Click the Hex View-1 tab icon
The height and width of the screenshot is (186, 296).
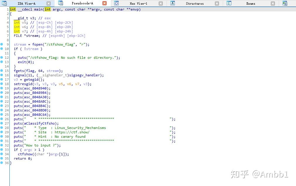(x=116, y=3)
